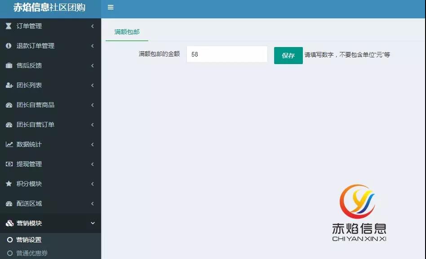The height and width of the screenshot is (259, 426).
Task: Expand the 数据统计 chevron
Action: (93, 144)
